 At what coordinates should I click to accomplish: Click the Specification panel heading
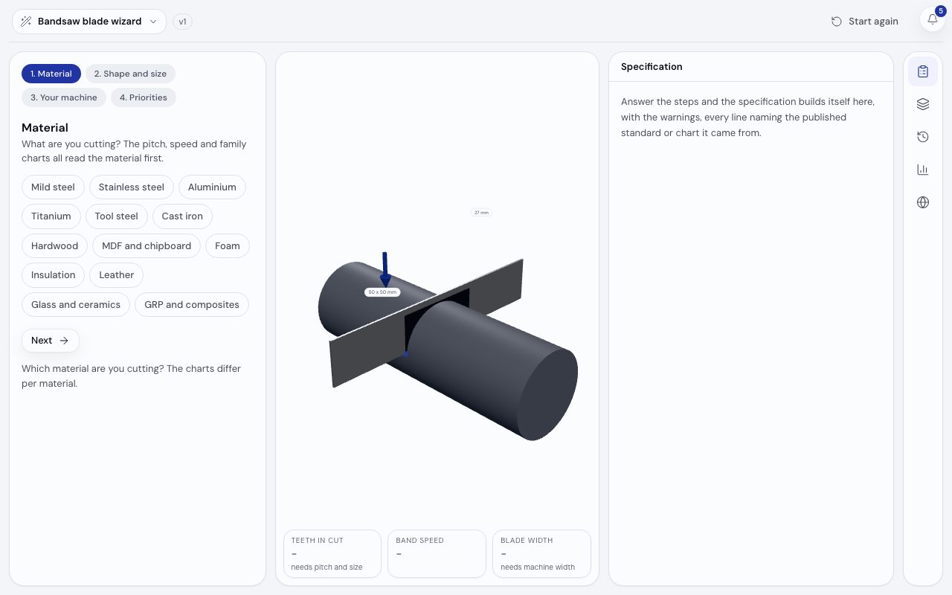(x=652, y=66)
